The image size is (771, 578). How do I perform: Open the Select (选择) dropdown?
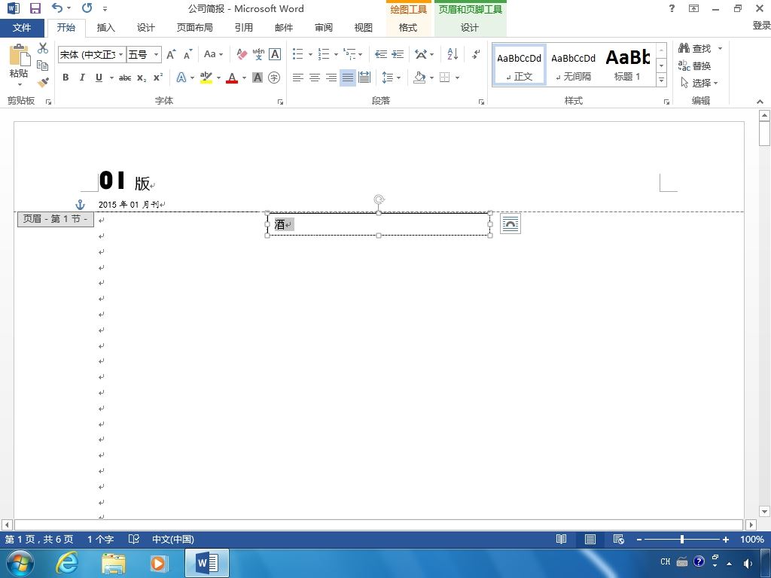699,83
